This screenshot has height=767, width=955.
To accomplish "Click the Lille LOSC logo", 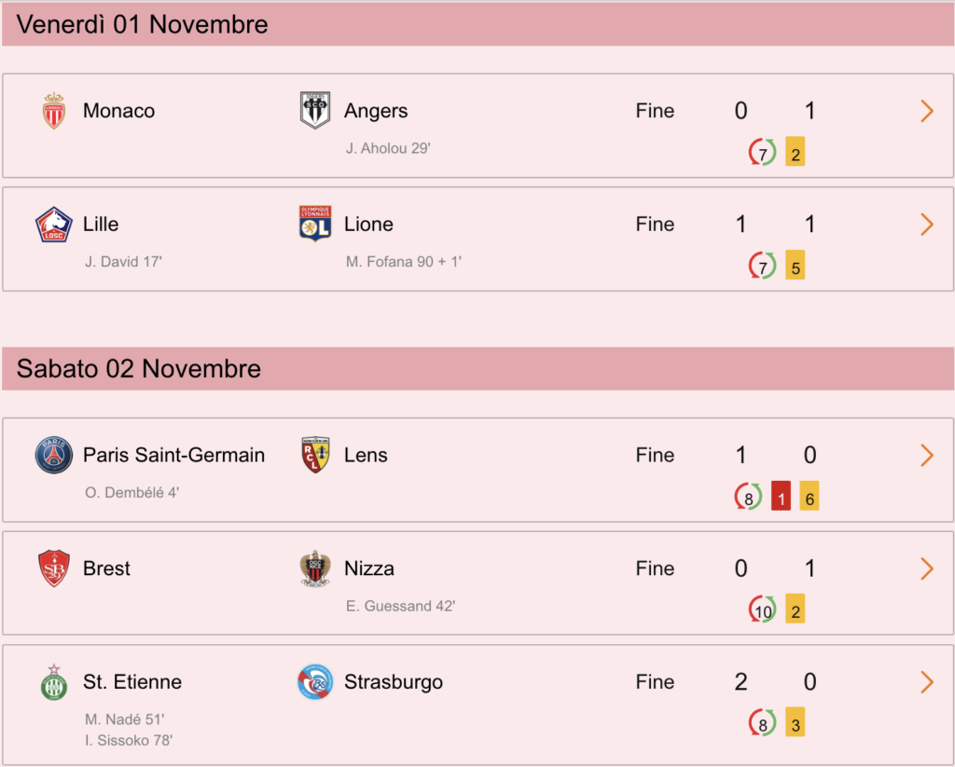I will point(53,225).
